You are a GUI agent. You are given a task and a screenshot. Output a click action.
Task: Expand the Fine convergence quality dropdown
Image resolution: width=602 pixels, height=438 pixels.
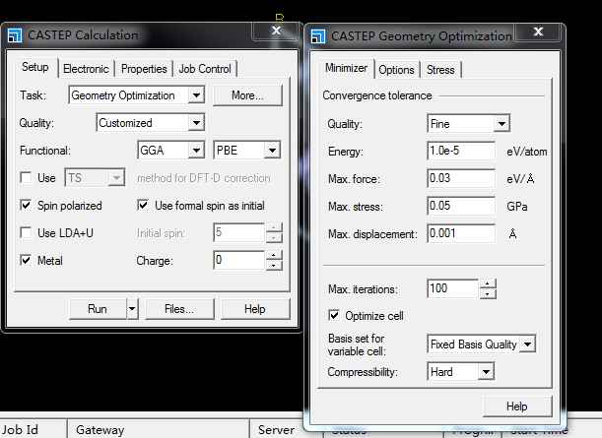coord(502,124)
